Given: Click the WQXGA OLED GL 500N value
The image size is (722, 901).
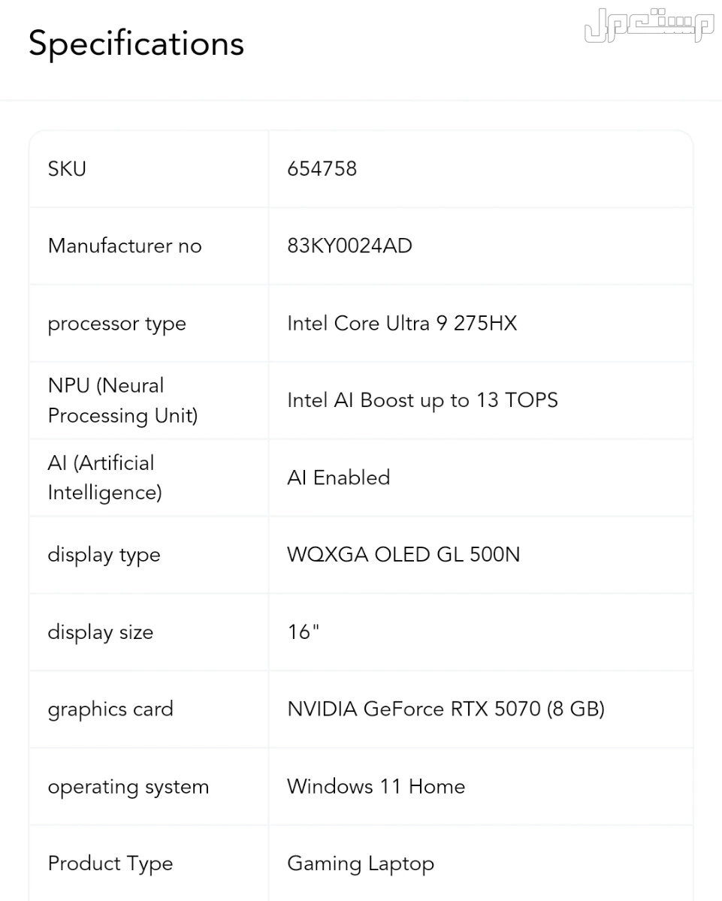Looking at the screenshot, I should pyautogui.click(x=403, y=555).
